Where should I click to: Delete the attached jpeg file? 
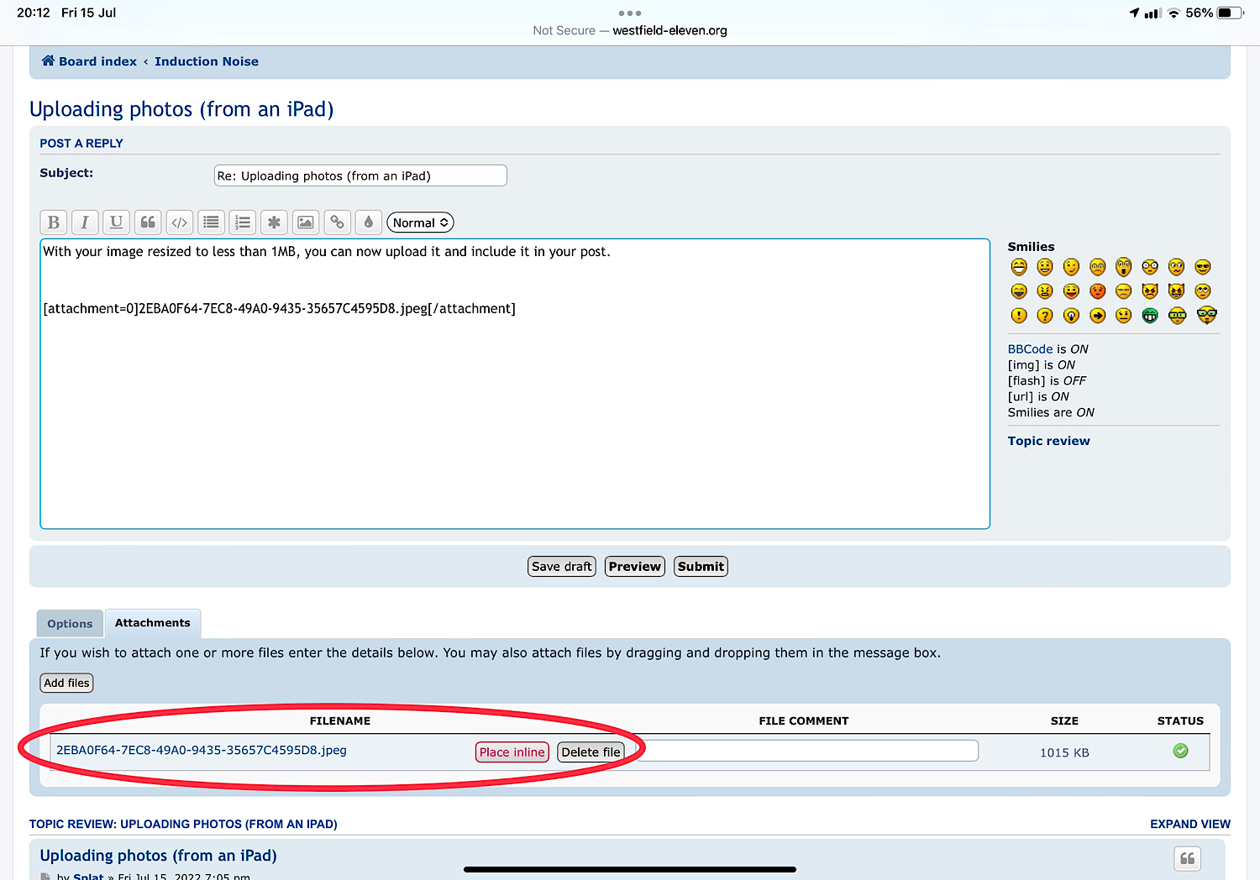[591, 752]
